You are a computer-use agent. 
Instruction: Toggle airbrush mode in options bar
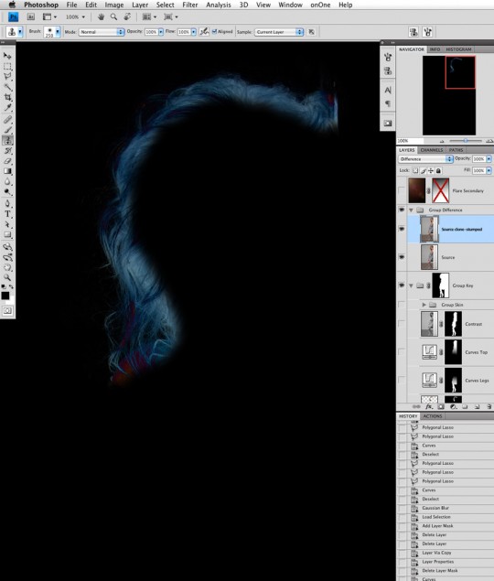[204, 32]
